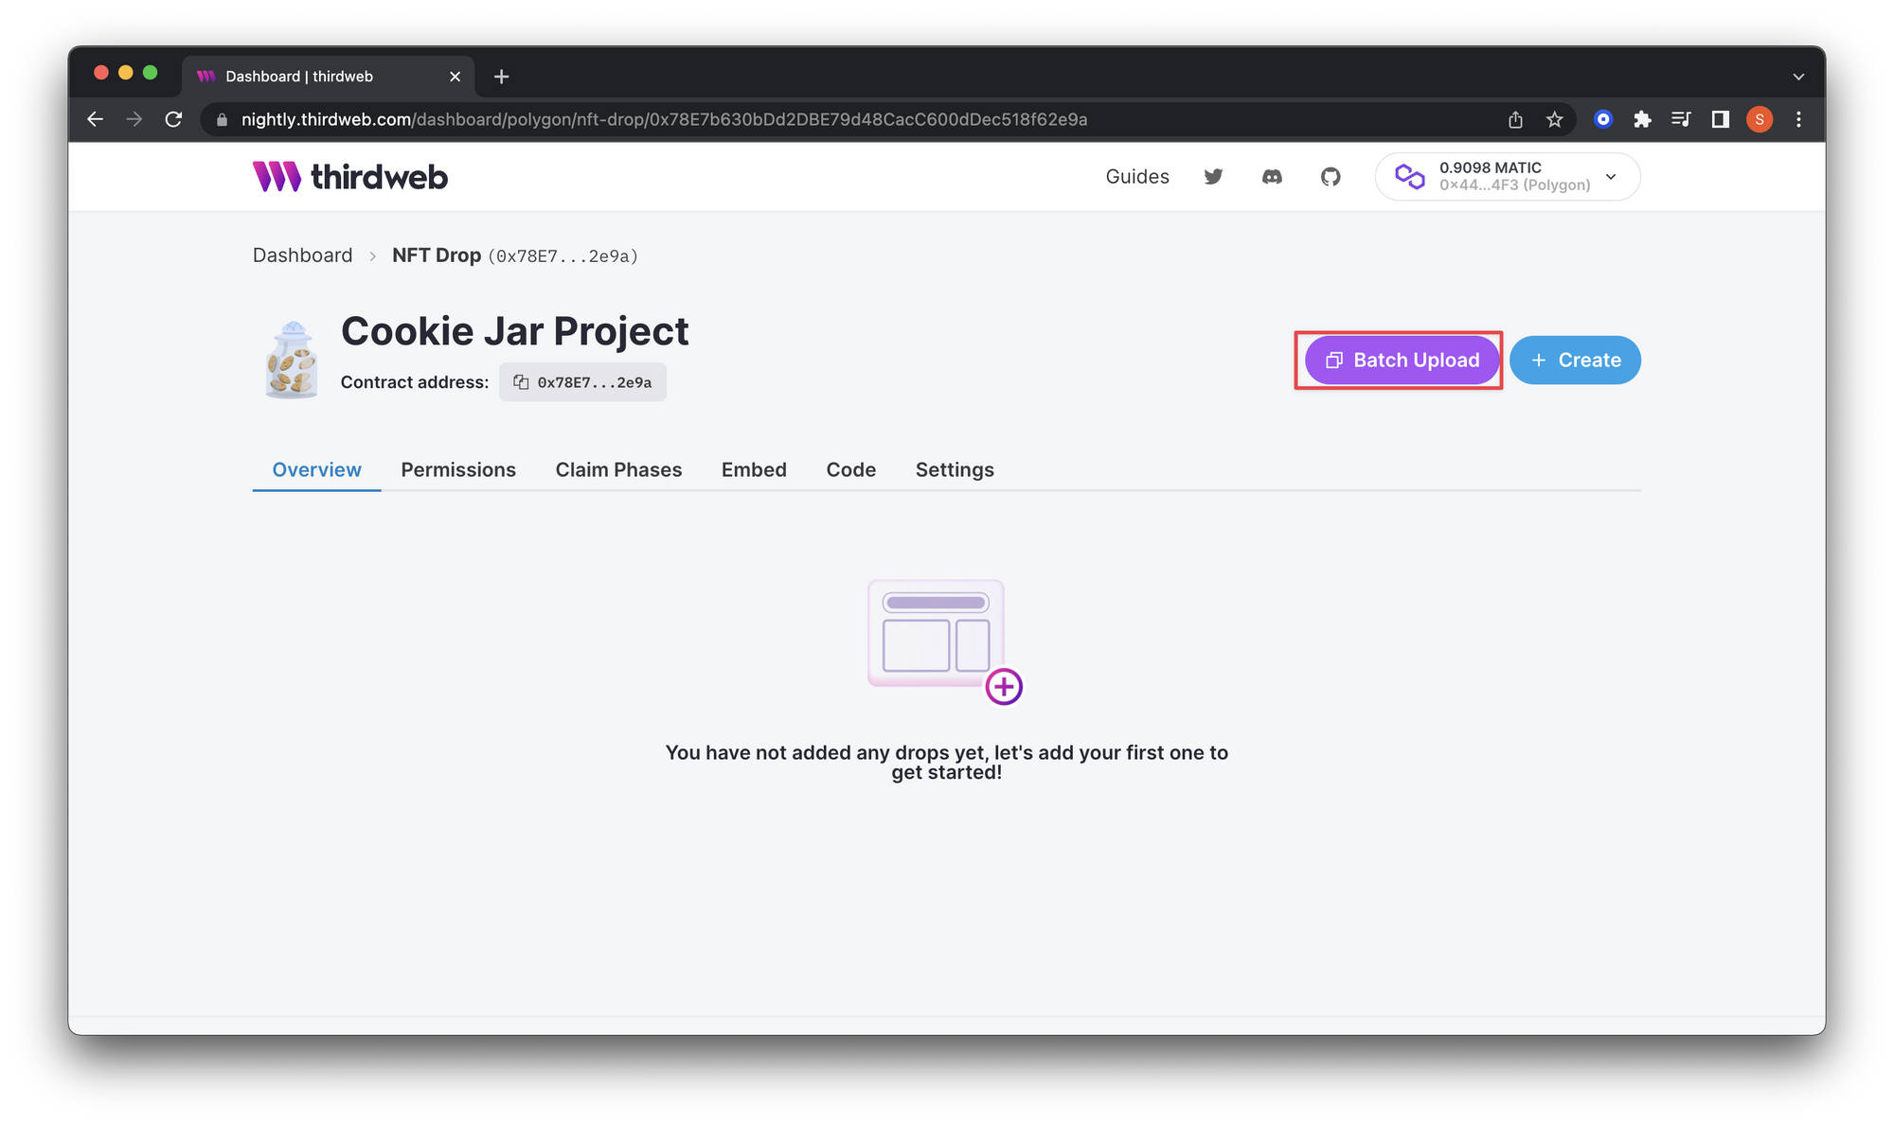1894x1125 pixels.
Task: Click the Cookie Jar project image
Action: click(x=292, y=360)
